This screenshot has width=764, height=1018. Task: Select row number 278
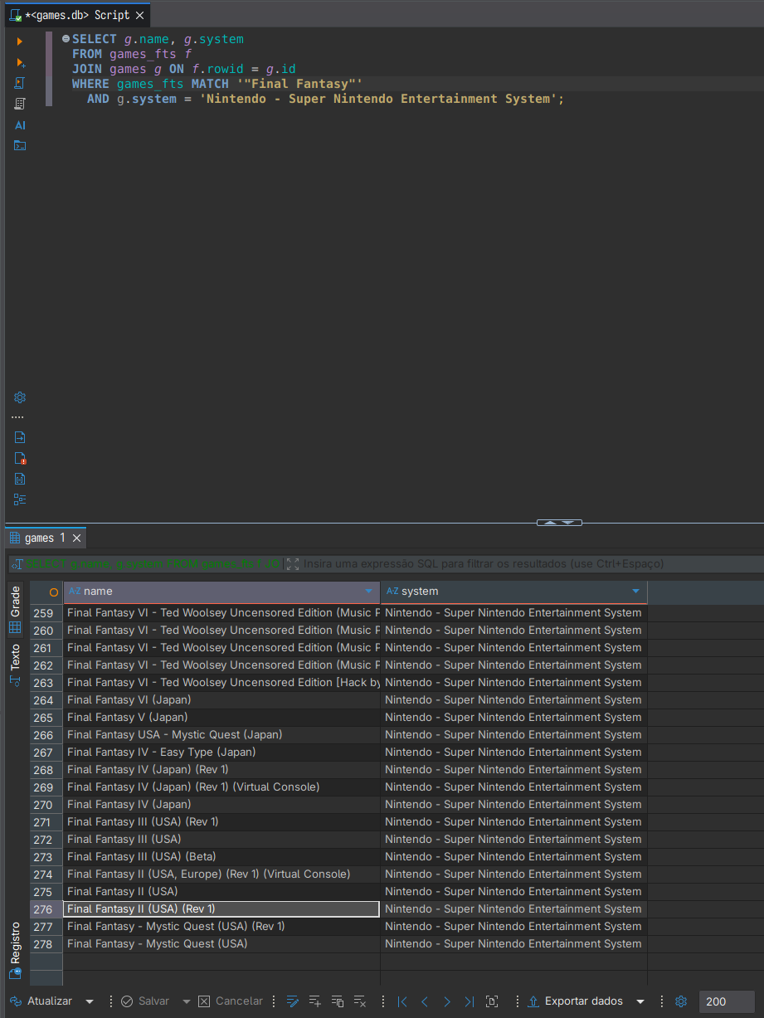pyautogui.click(x=46, y=944)
